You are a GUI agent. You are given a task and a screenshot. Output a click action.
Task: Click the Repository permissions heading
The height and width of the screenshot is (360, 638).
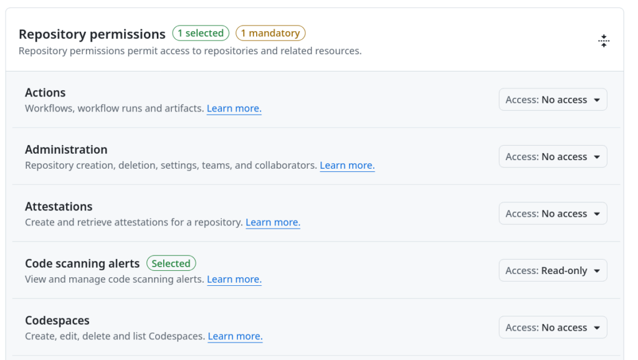(92, 34)
